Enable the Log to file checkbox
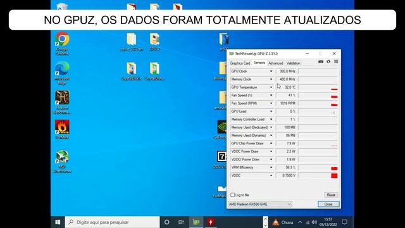The image size is (405, 228). click(232, 195)
